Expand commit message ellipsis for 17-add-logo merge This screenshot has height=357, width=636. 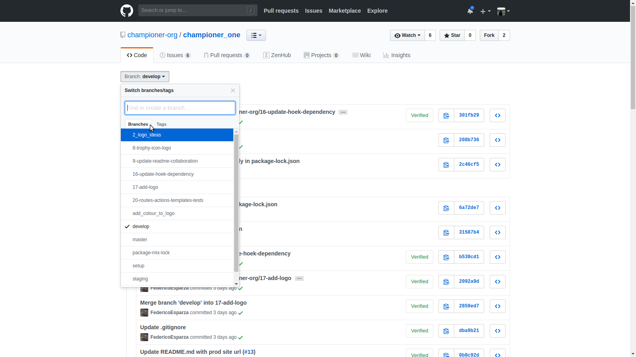(299, 278)
